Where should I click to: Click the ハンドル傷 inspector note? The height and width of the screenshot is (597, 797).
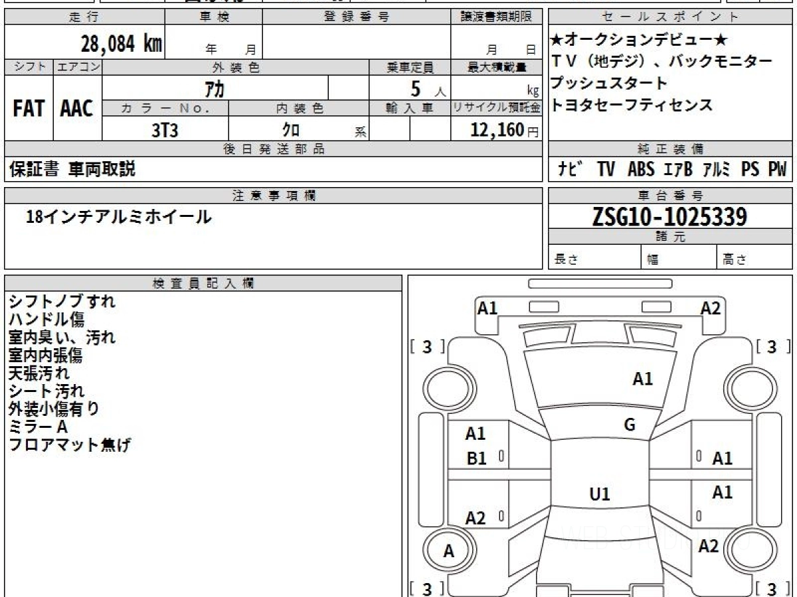(x=46, y=319)
